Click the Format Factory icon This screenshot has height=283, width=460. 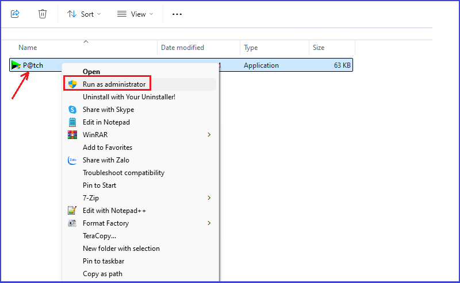click(x=72, y=223)
